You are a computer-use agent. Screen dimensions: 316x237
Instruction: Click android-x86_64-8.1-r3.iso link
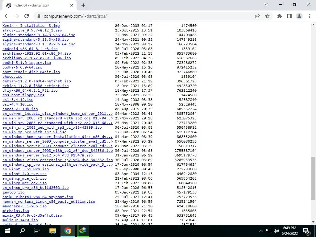coord(30,49)
